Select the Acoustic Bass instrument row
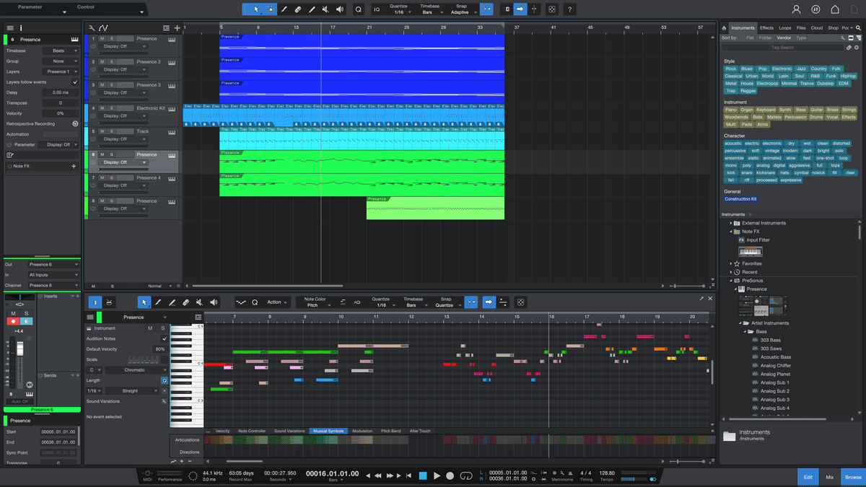The image size is (866, 487). click(775, 357)
